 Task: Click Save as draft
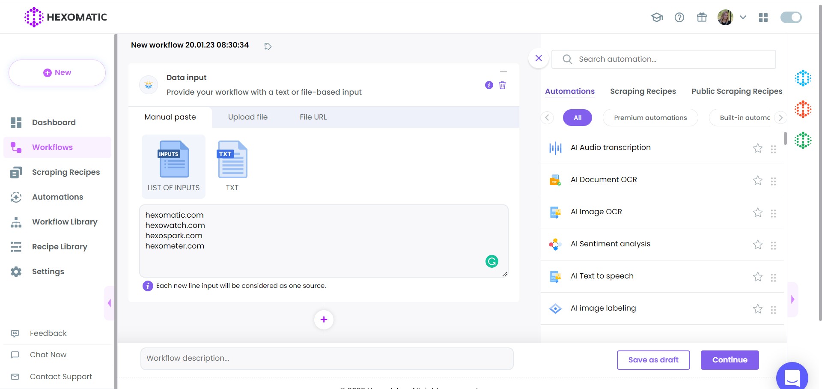(x=653, y=360)
